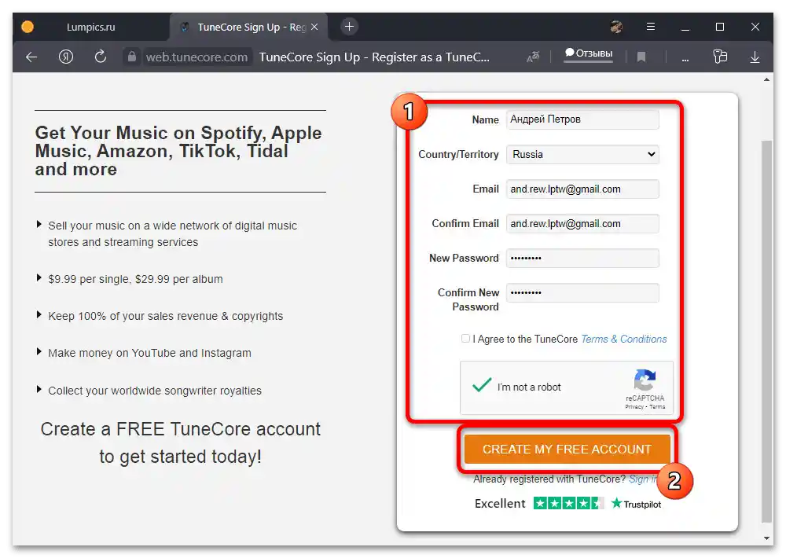Click the Name input field

coord(582,119)
